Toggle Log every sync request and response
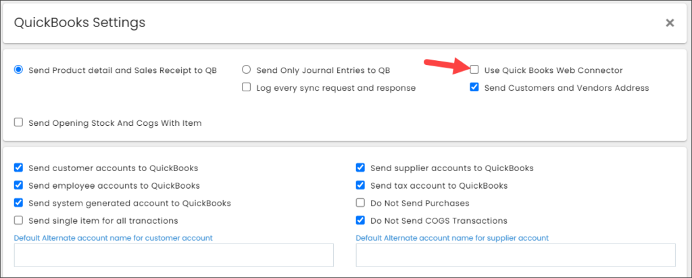The image size is (692, 278). pyautogui.click(x=246, y=87)
